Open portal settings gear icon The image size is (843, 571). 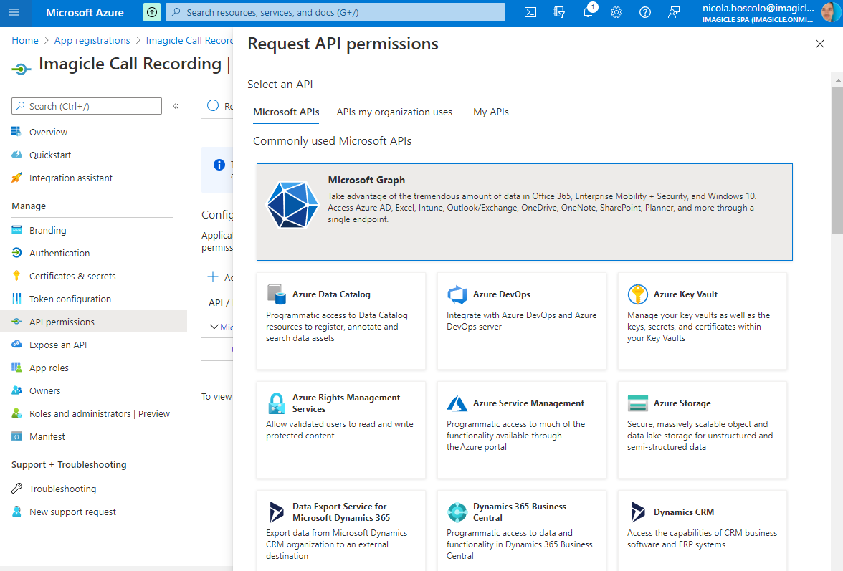(616, 12)
